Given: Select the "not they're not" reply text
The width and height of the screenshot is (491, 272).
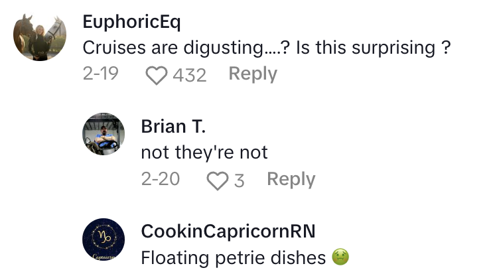Looking at the screenshot, I should 204,152.
